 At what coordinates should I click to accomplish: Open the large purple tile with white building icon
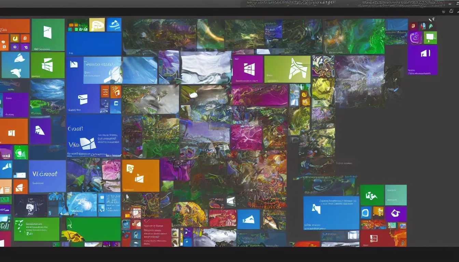422,60
